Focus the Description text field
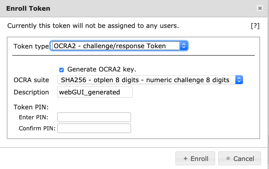Viewport: 269px width, 169px height. pos(95,92)
